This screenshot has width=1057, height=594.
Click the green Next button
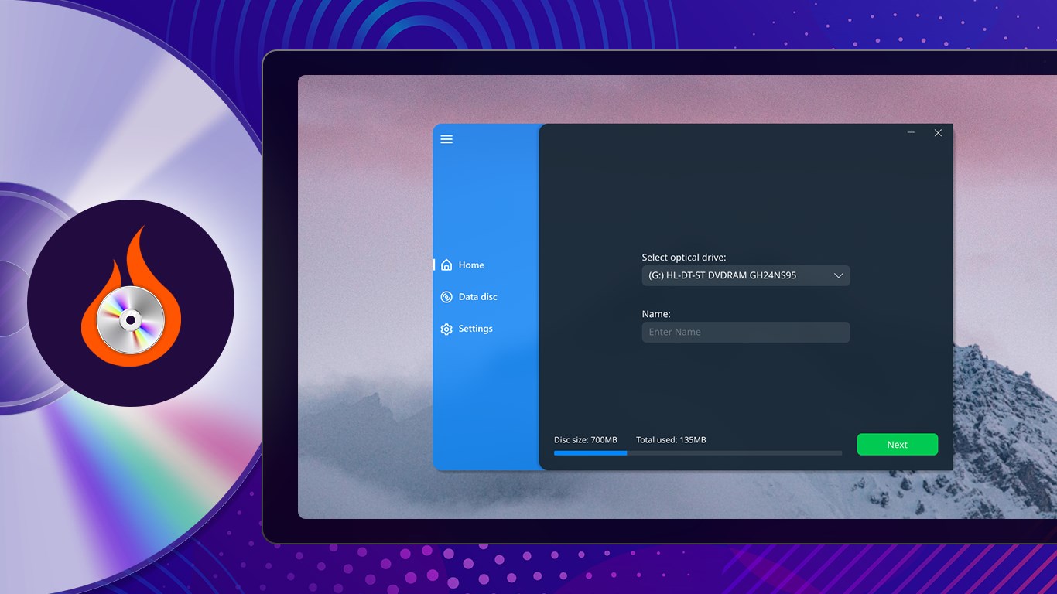pyautogui.click(x=898, y=445)
